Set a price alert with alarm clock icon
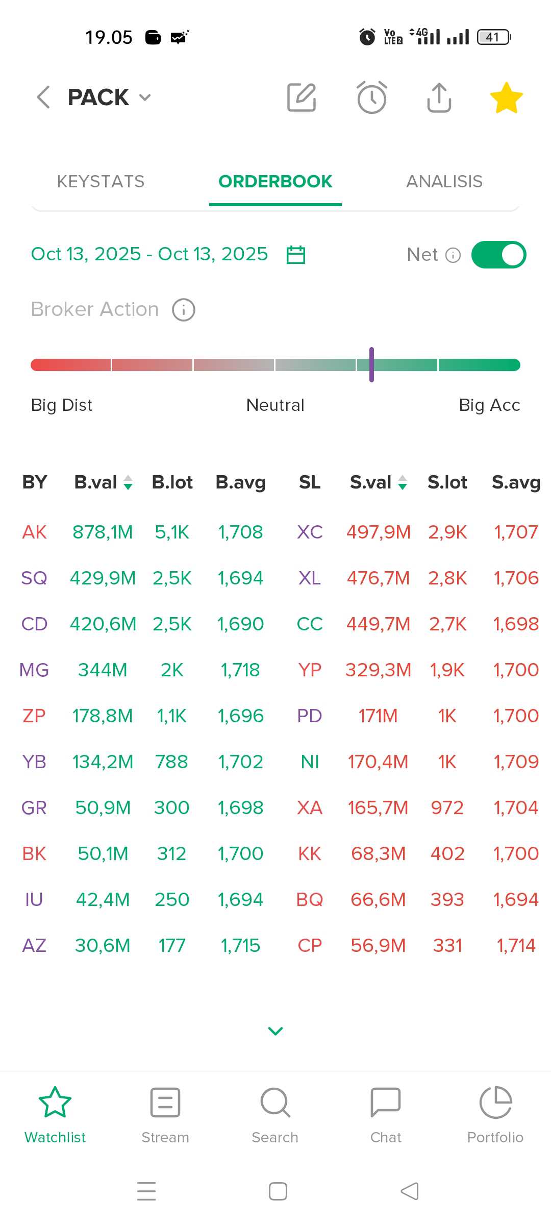Image resolution: width=551 pixels, height=1225 pixels. (371, 97)
